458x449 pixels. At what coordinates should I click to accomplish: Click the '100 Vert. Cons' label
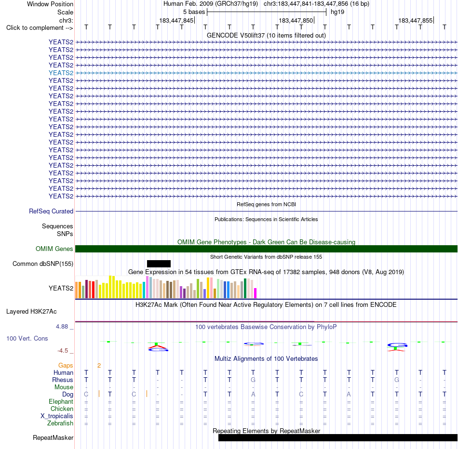(27, 338)
